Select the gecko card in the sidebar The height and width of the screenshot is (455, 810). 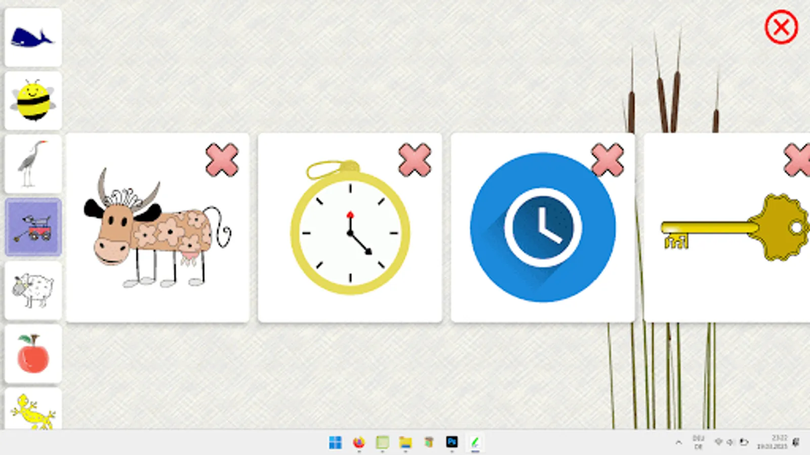pyautogui.click(x=32, y=412)
